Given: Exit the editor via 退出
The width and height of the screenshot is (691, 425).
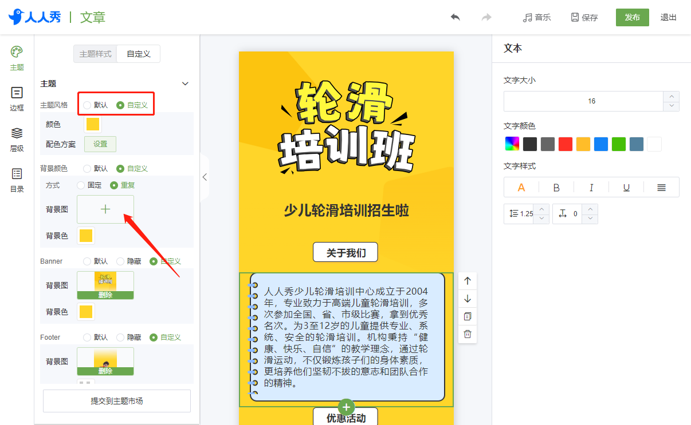Looking at the screenshot, I should pyautogui.click(x=669, y=17).
